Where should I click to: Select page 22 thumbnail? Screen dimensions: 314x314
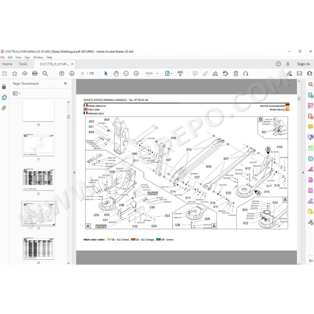click(x=38, y=179)
